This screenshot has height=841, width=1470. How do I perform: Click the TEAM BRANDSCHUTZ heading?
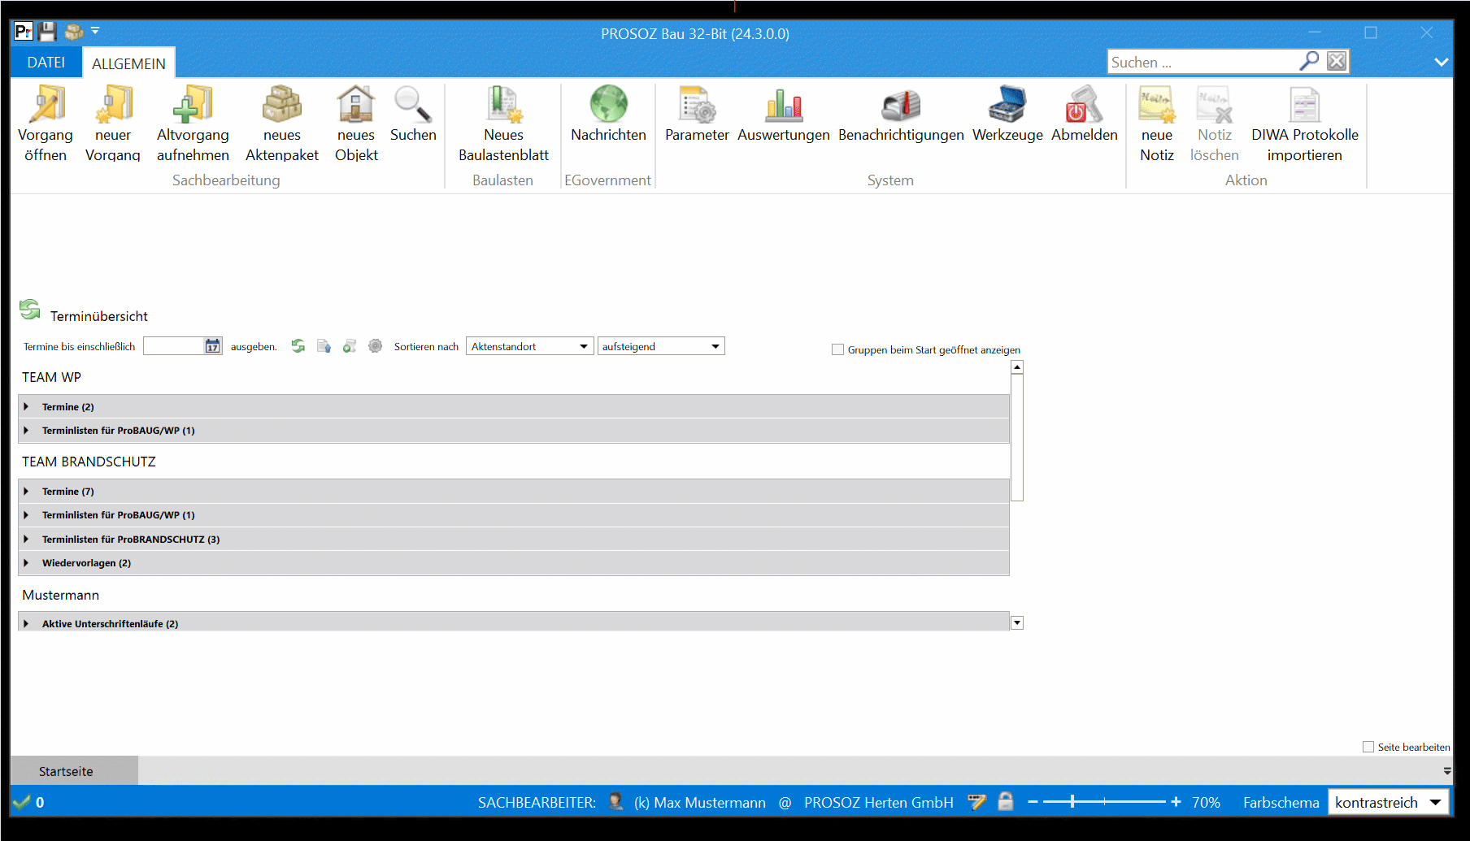point(89,462)
